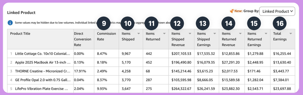The height and width of the screenshot is (95, 303).
Task: Sort by the Items Returned column arrow
Action: [164, 33]
